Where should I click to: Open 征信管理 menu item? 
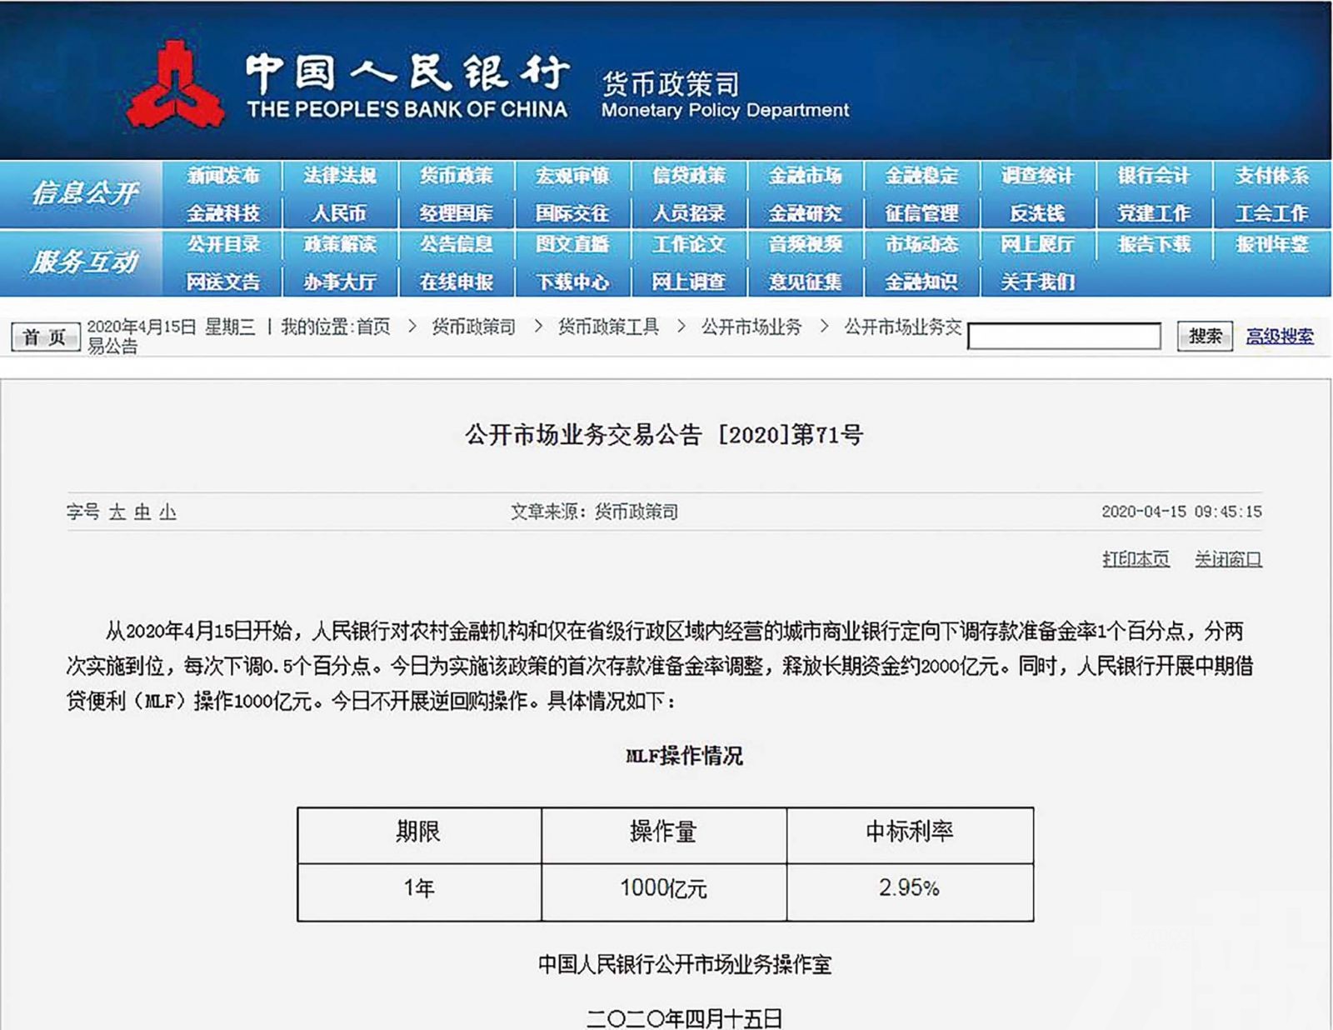(921, 213)
